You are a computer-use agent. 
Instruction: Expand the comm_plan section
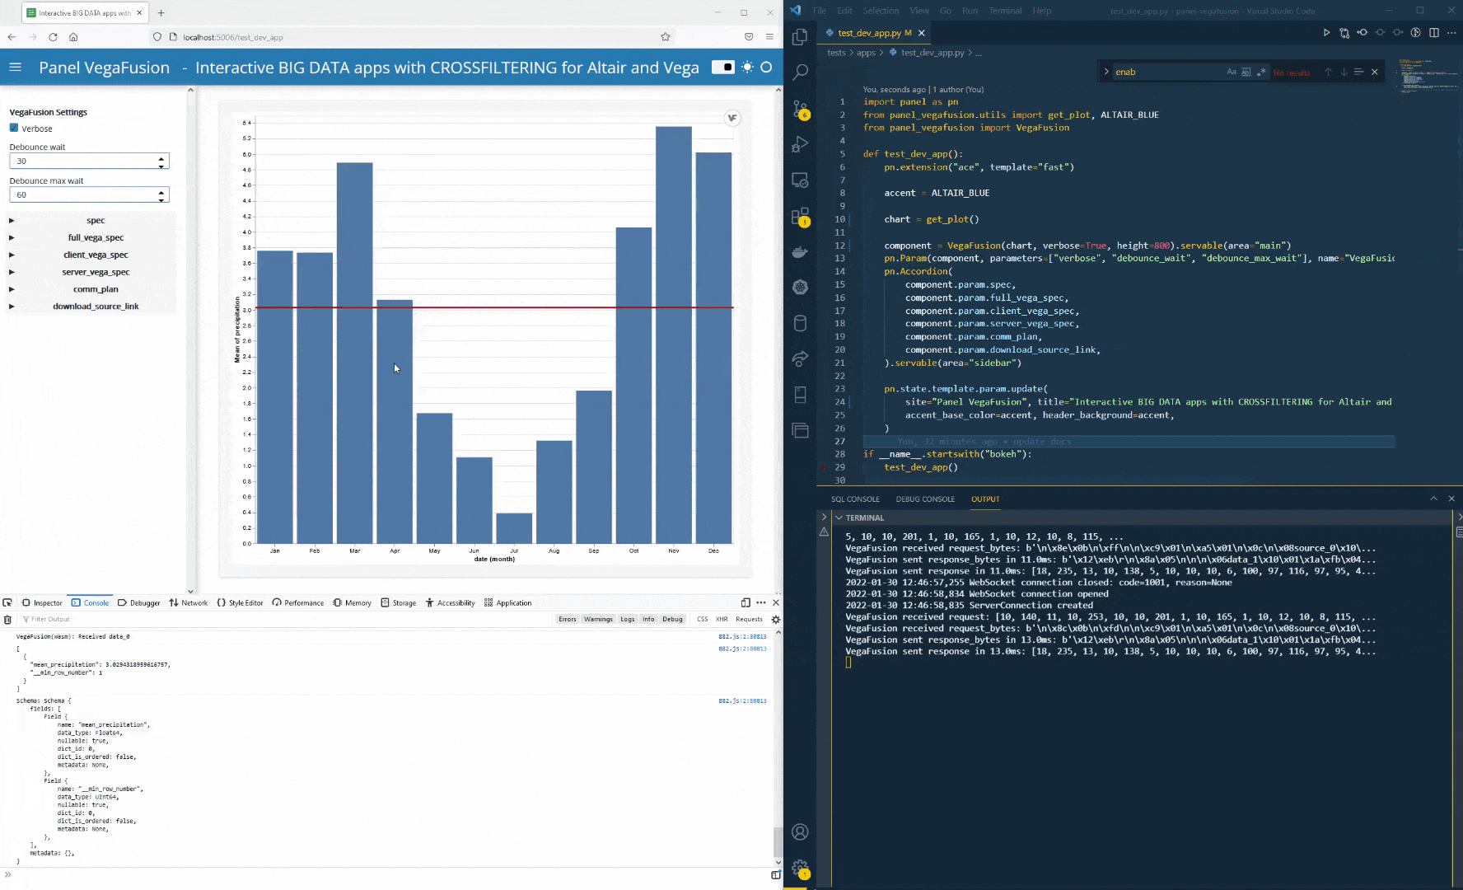click(x=96, y=288)
